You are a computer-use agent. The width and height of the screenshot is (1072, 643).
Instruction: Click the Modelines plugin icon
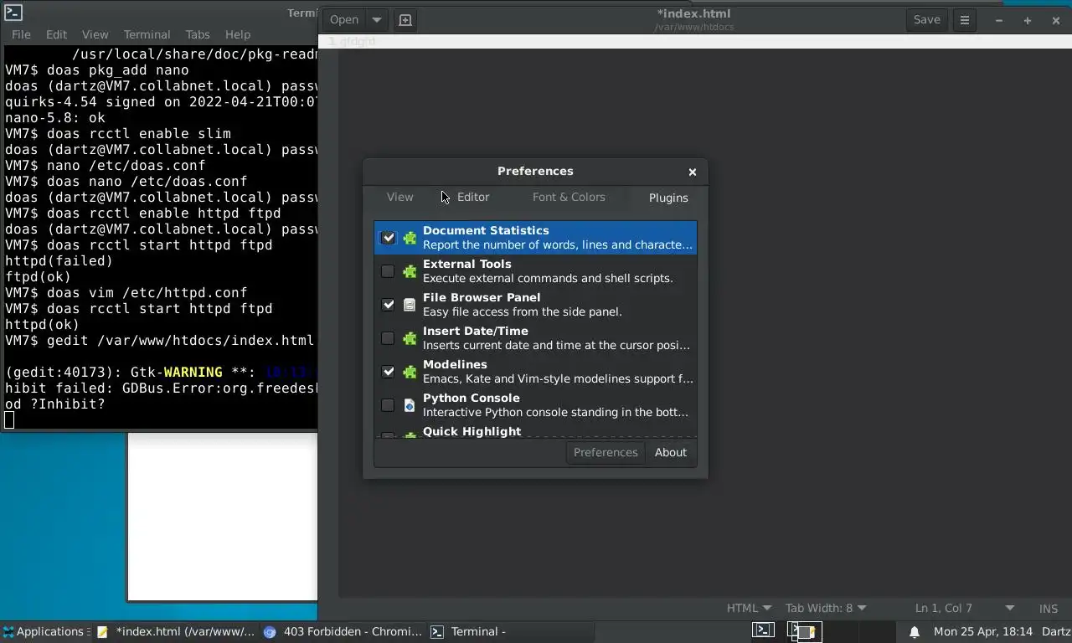point(410,372)
